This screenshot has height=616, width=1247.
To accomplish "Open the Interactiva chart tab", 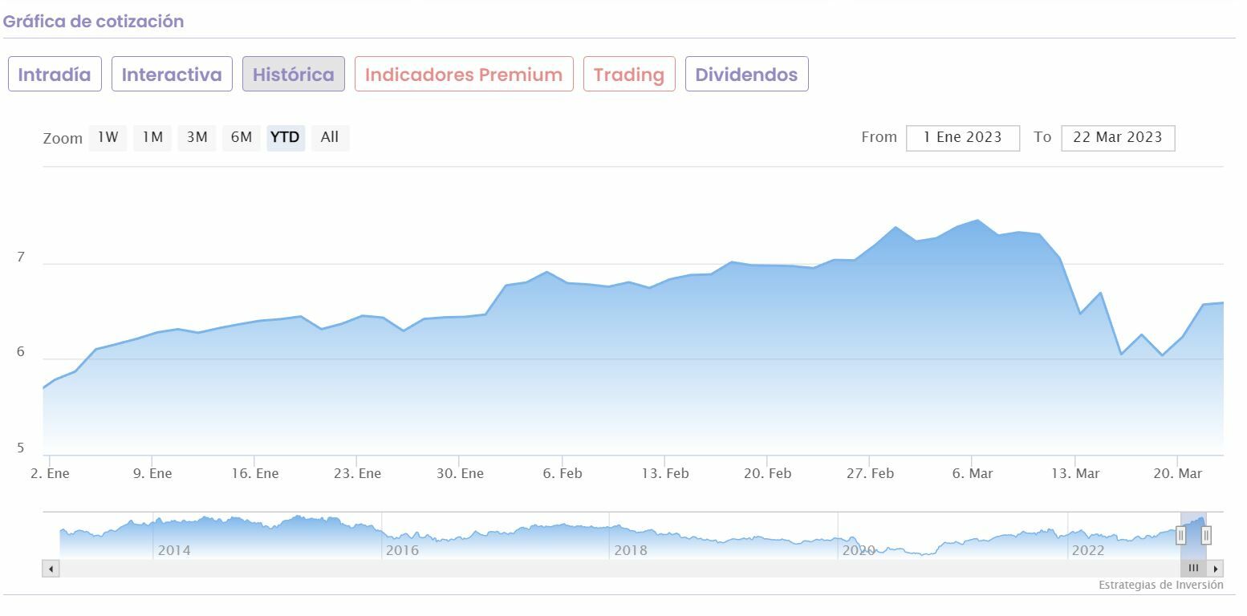I will click(172, 75).
